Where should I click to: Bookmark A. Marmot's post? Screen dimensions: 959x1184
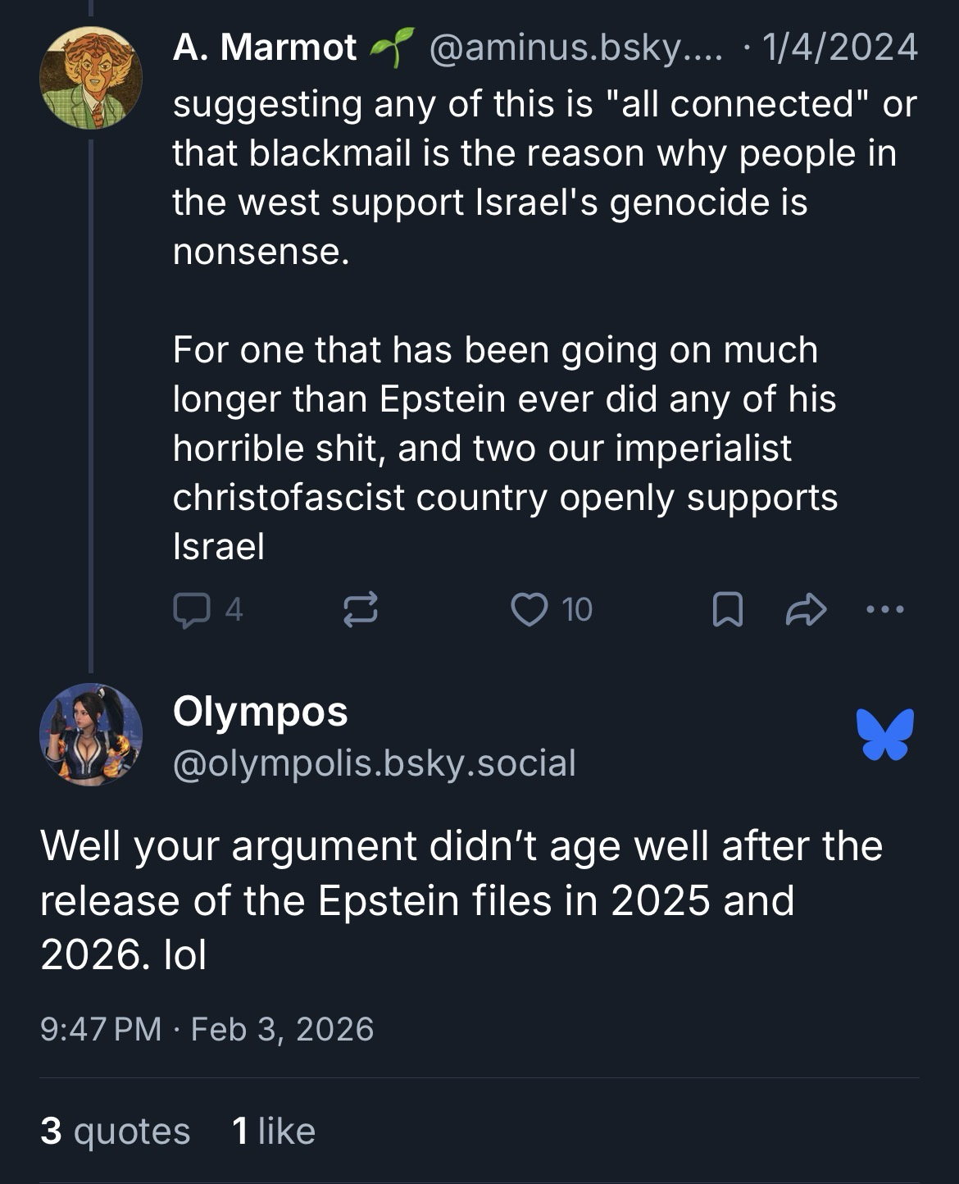[728, 610]
